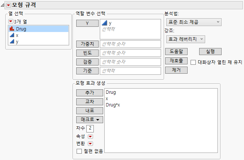The height and width of the screenshot is (160, 244).
Task: Open the 강조 dropdown showing 효과 레버리지
Action: click(x=185, y=39)
